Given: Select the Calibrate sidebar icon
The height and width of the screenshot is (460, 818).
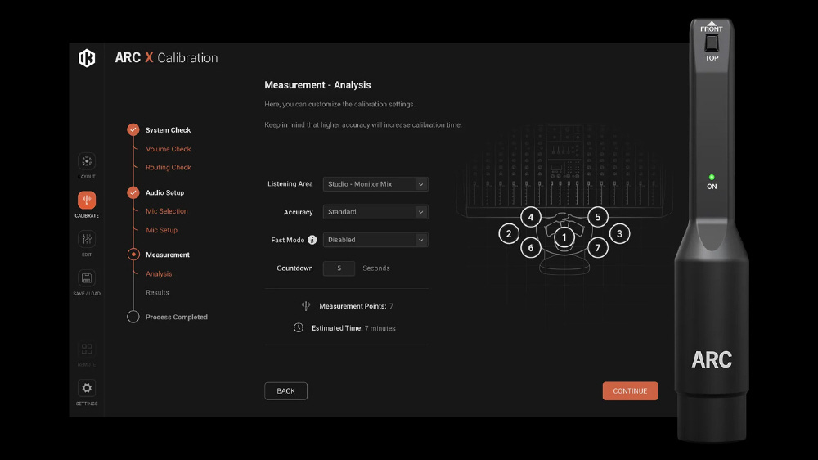Looking at the screenshot, I should [x=87, y=201].
